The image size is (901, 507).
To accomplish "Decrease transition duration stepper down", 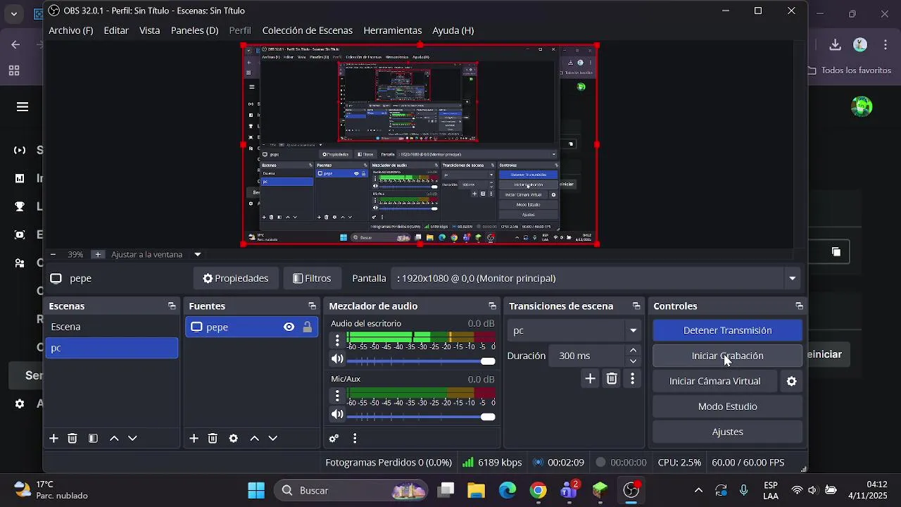I will click(x=634, y=361).
